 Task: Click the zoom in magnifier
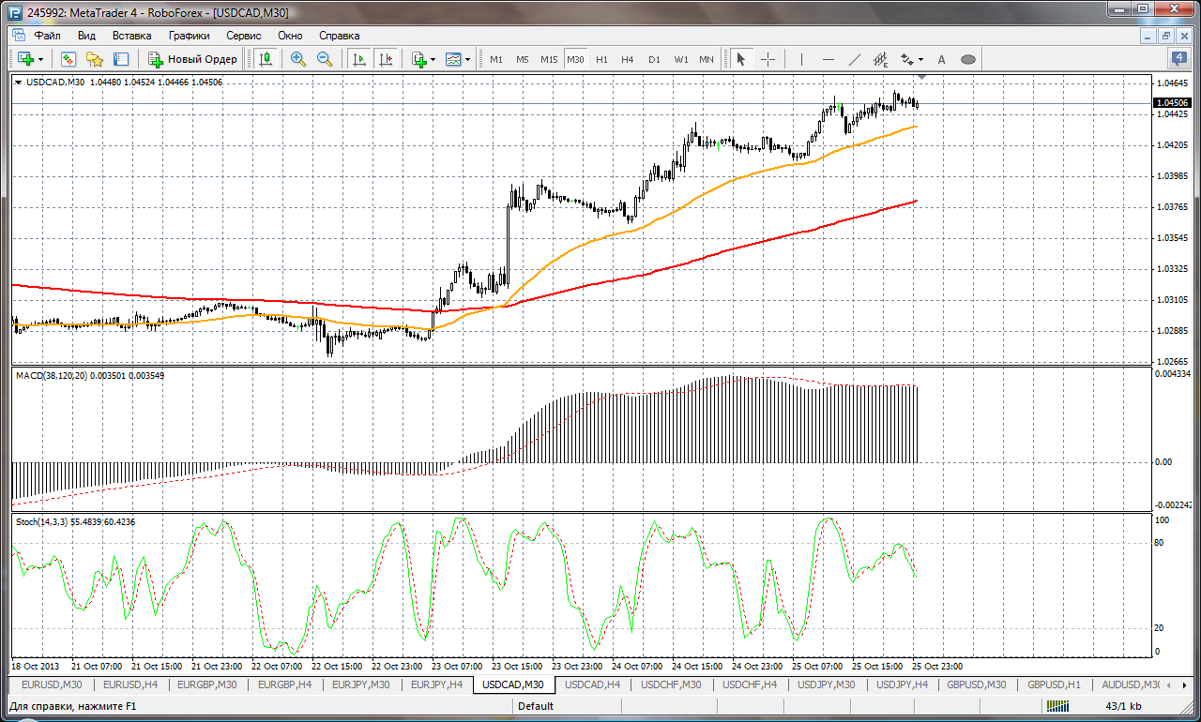(x=298, y=59)
